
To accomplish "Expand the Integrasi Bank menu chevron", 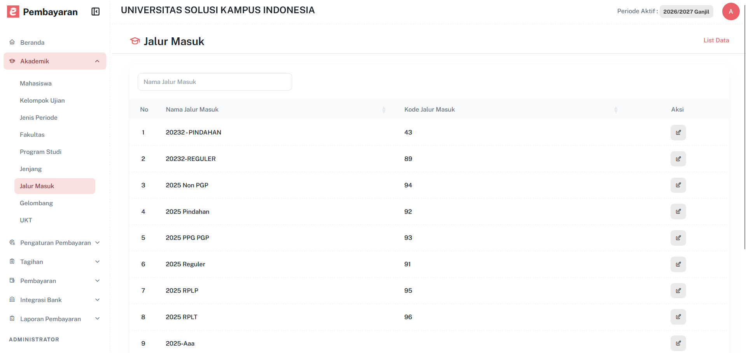I will tap(98, 300).
